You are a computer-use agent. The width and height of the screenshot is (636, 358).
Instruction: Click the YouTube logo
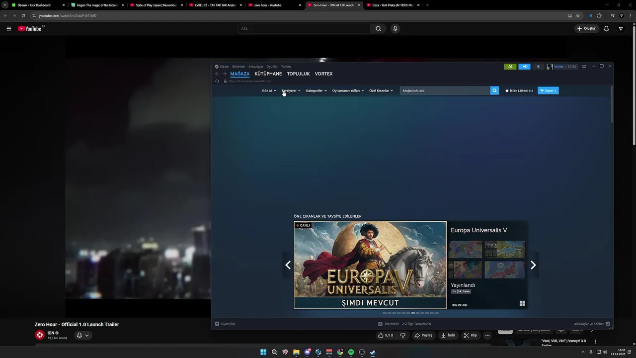[30, 28]
